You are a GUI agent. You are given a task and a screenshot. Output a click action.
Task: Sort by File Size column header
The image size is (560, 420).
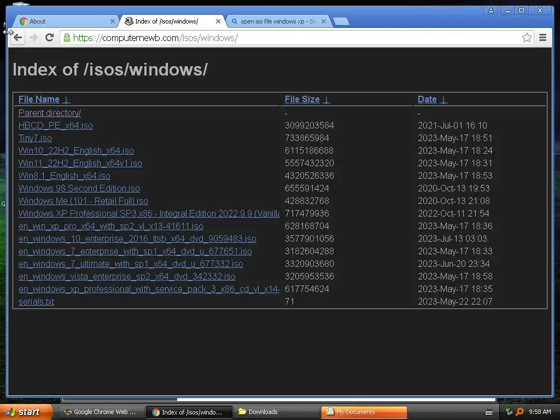pos(302,100)
